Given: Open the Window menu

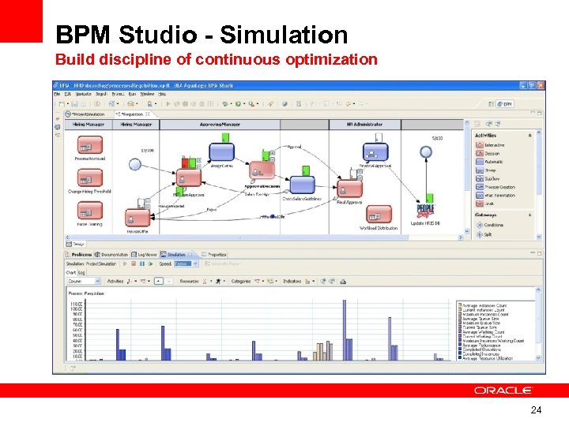Looking at the screenshot, I should [147, 94].
